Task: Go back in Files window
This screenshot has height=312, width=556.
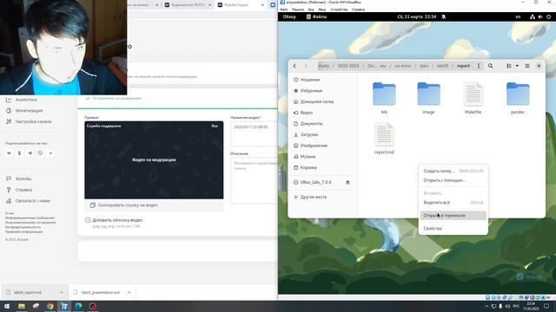Action: click(x=295, y=66)
